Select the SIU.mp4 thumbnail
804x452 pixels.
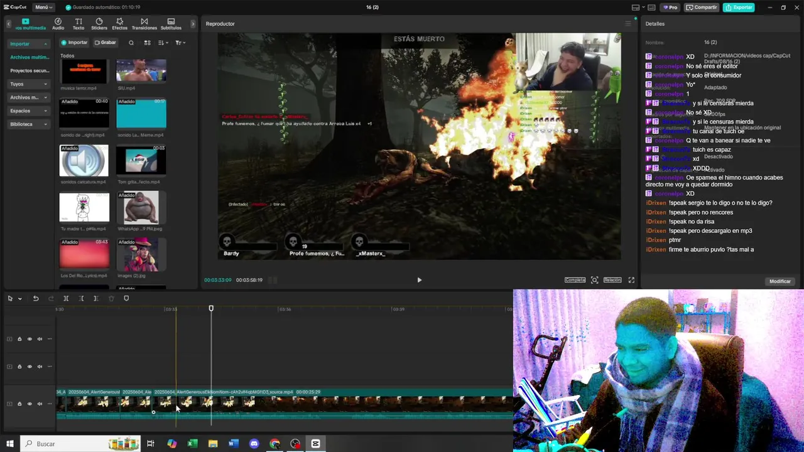tap(141, 71)
